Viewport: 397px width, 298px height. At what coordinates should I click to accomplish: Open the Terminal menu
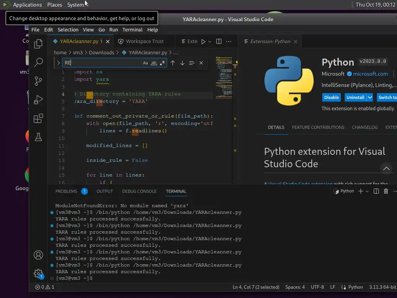pos(133,29)
